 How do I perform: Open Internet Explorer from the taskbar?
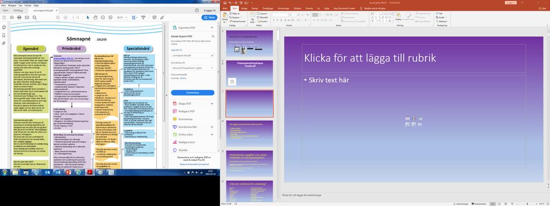point(79,172)
